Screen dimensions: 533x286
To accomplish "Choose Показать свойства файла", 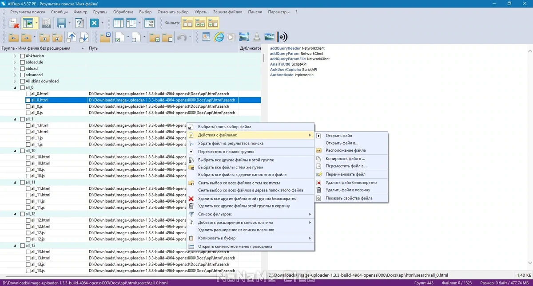I will [351, 198].
